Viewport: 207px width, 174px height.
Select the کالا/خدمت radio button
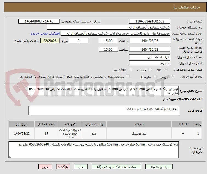coord(131,70)
